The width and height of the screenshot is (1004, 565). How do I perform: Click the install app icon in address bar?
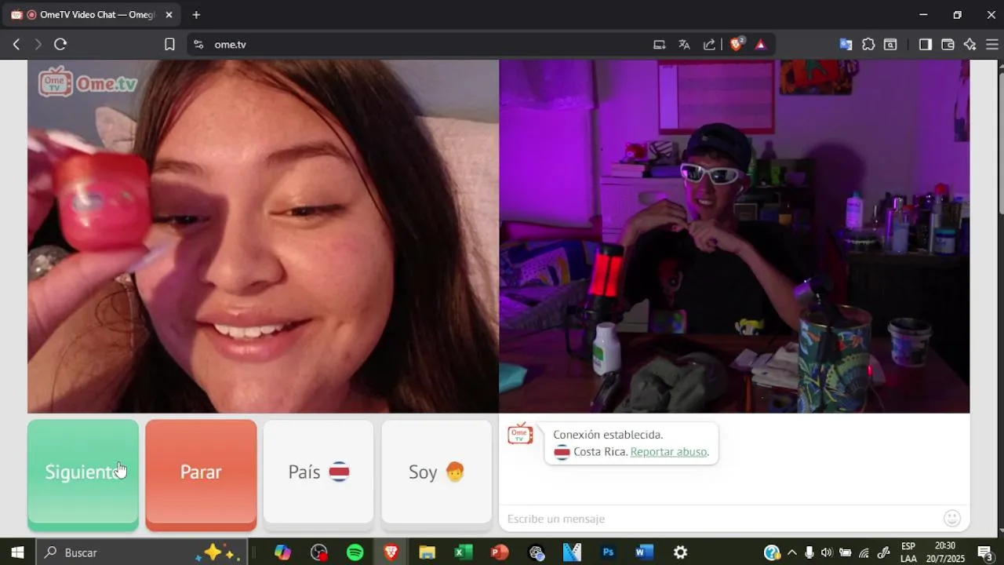click(x=660, y=45)
